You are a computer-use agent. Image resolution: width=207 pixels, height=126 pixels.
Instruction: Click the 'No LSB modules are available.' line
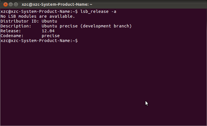38,16
